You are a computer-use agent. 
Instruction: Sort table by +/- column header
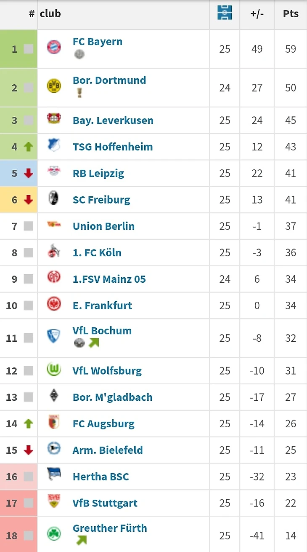click(257, 13)
